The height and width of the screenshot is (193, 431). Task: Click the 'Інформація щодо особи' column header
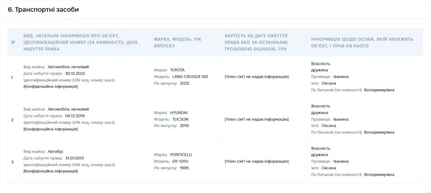pos(362,43)
